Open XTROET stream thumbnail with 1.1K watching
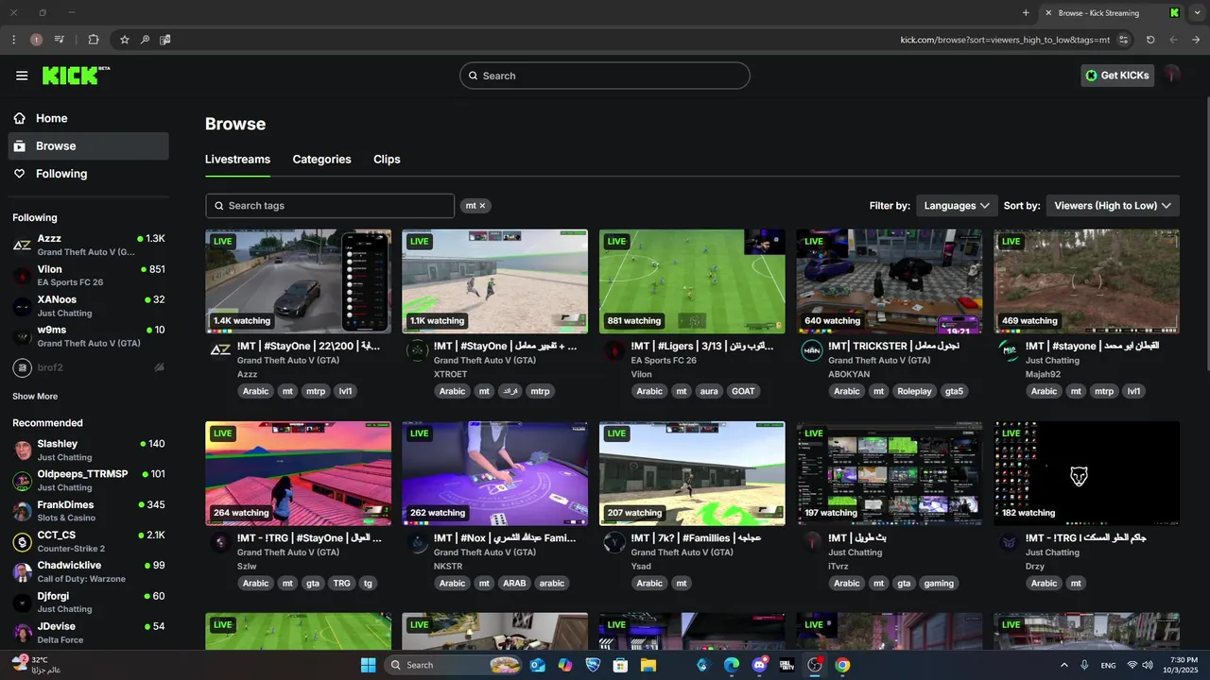Image resolution: width=1210 pixels, height=680 pixels. pos(494,281)
